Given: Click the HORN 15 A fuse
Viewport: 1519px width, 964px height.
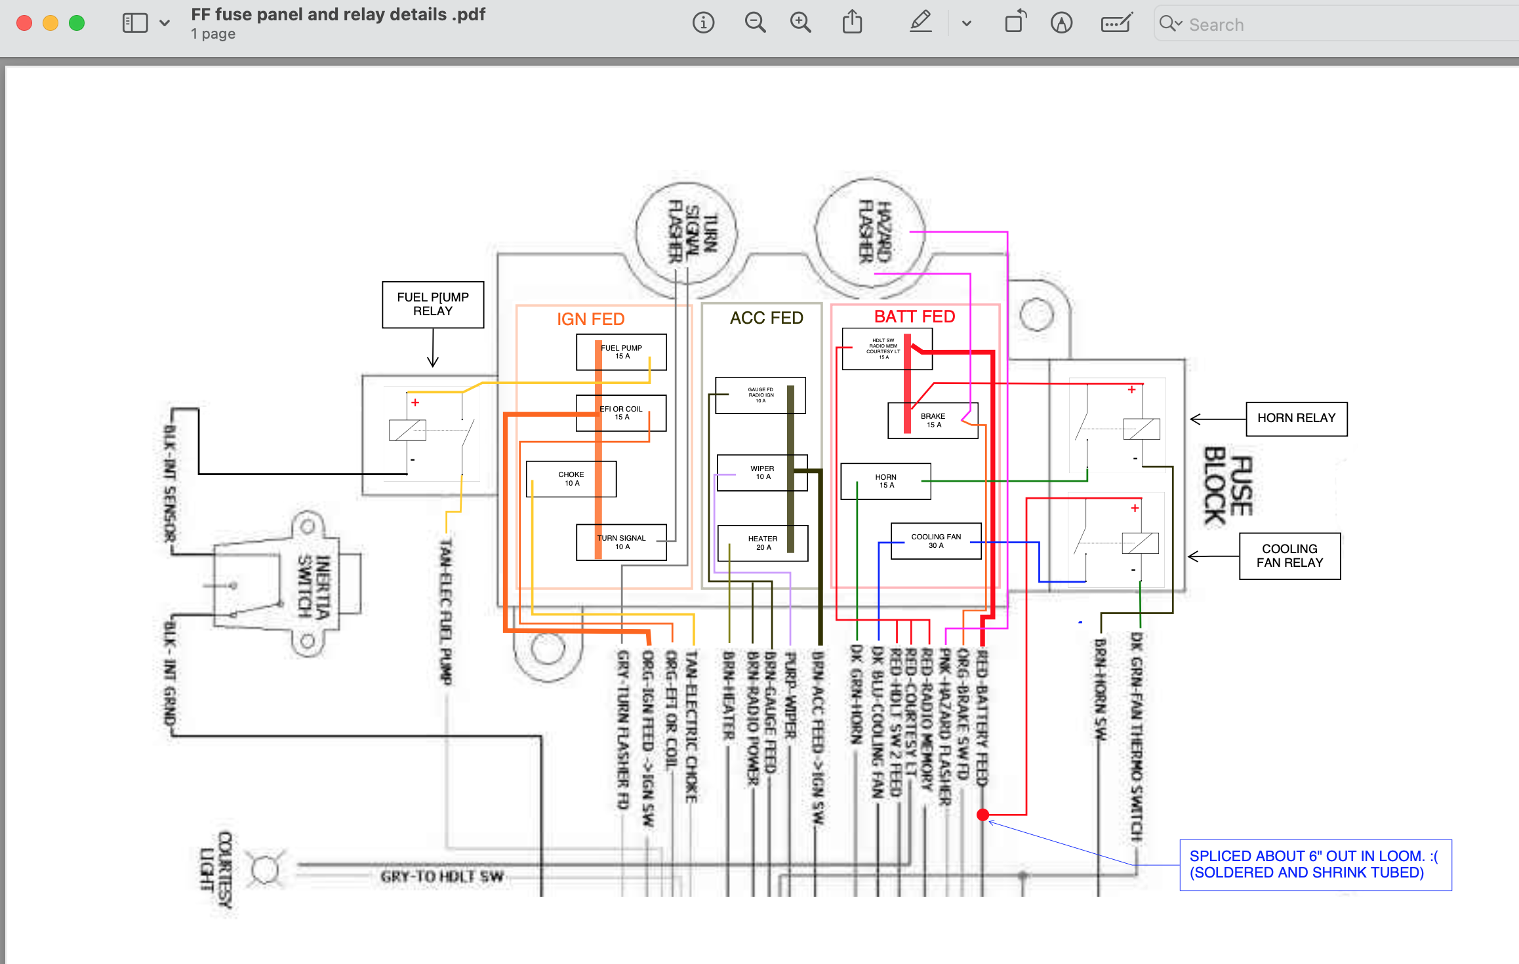Looking at the screenshot, I should (x=885, y=481).
